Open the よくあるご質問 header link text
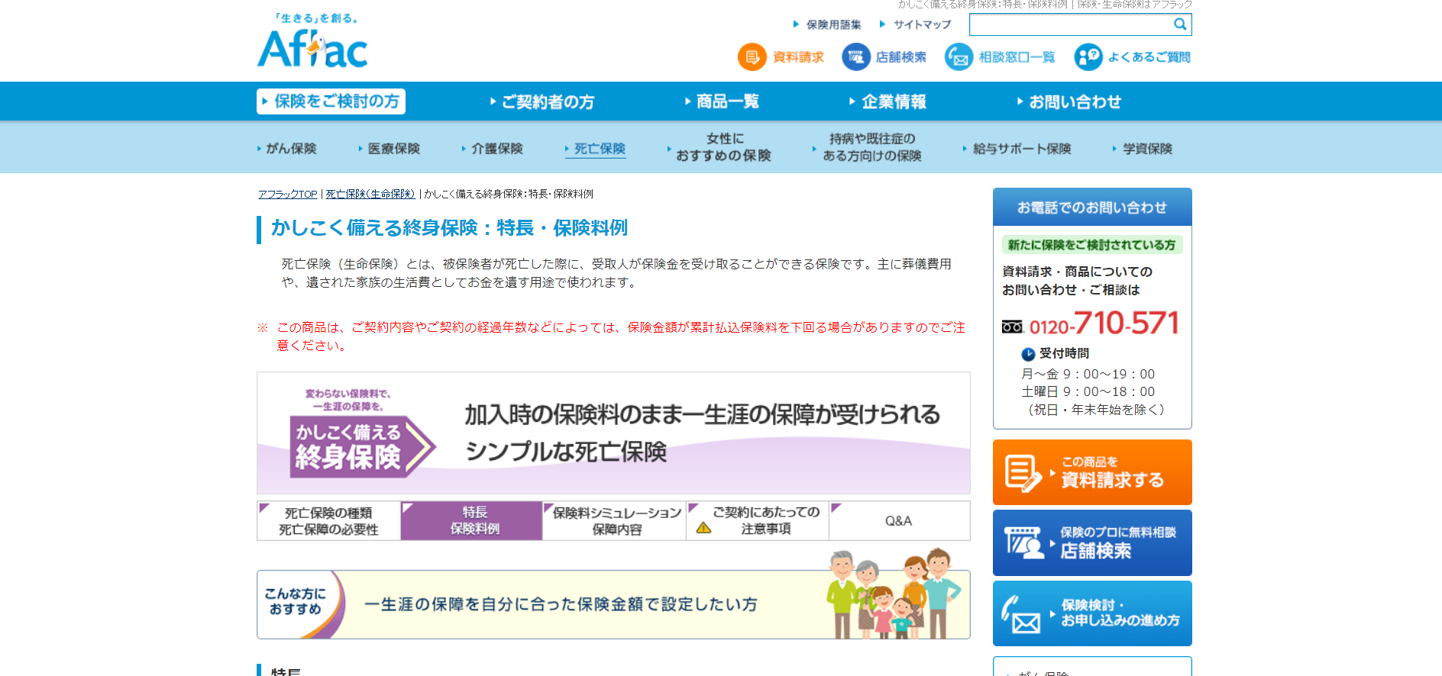Screen dimensions: 1442x676 coord(1149,57)
